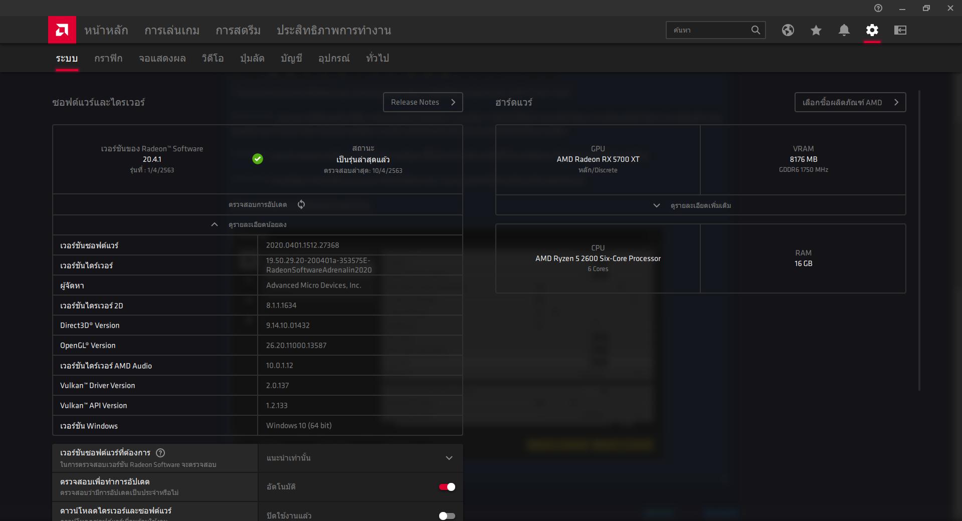Open favorites star icon

pyautogui.click(x=816, y=30)
